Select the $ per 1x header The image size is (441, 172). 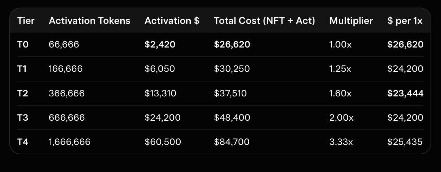point(405,21)
